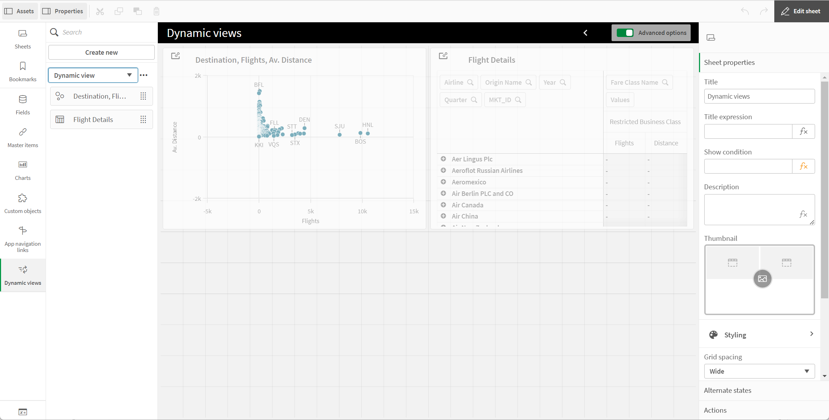Click the Charts panel icon

pyautogui.click(x=23, y=165)
